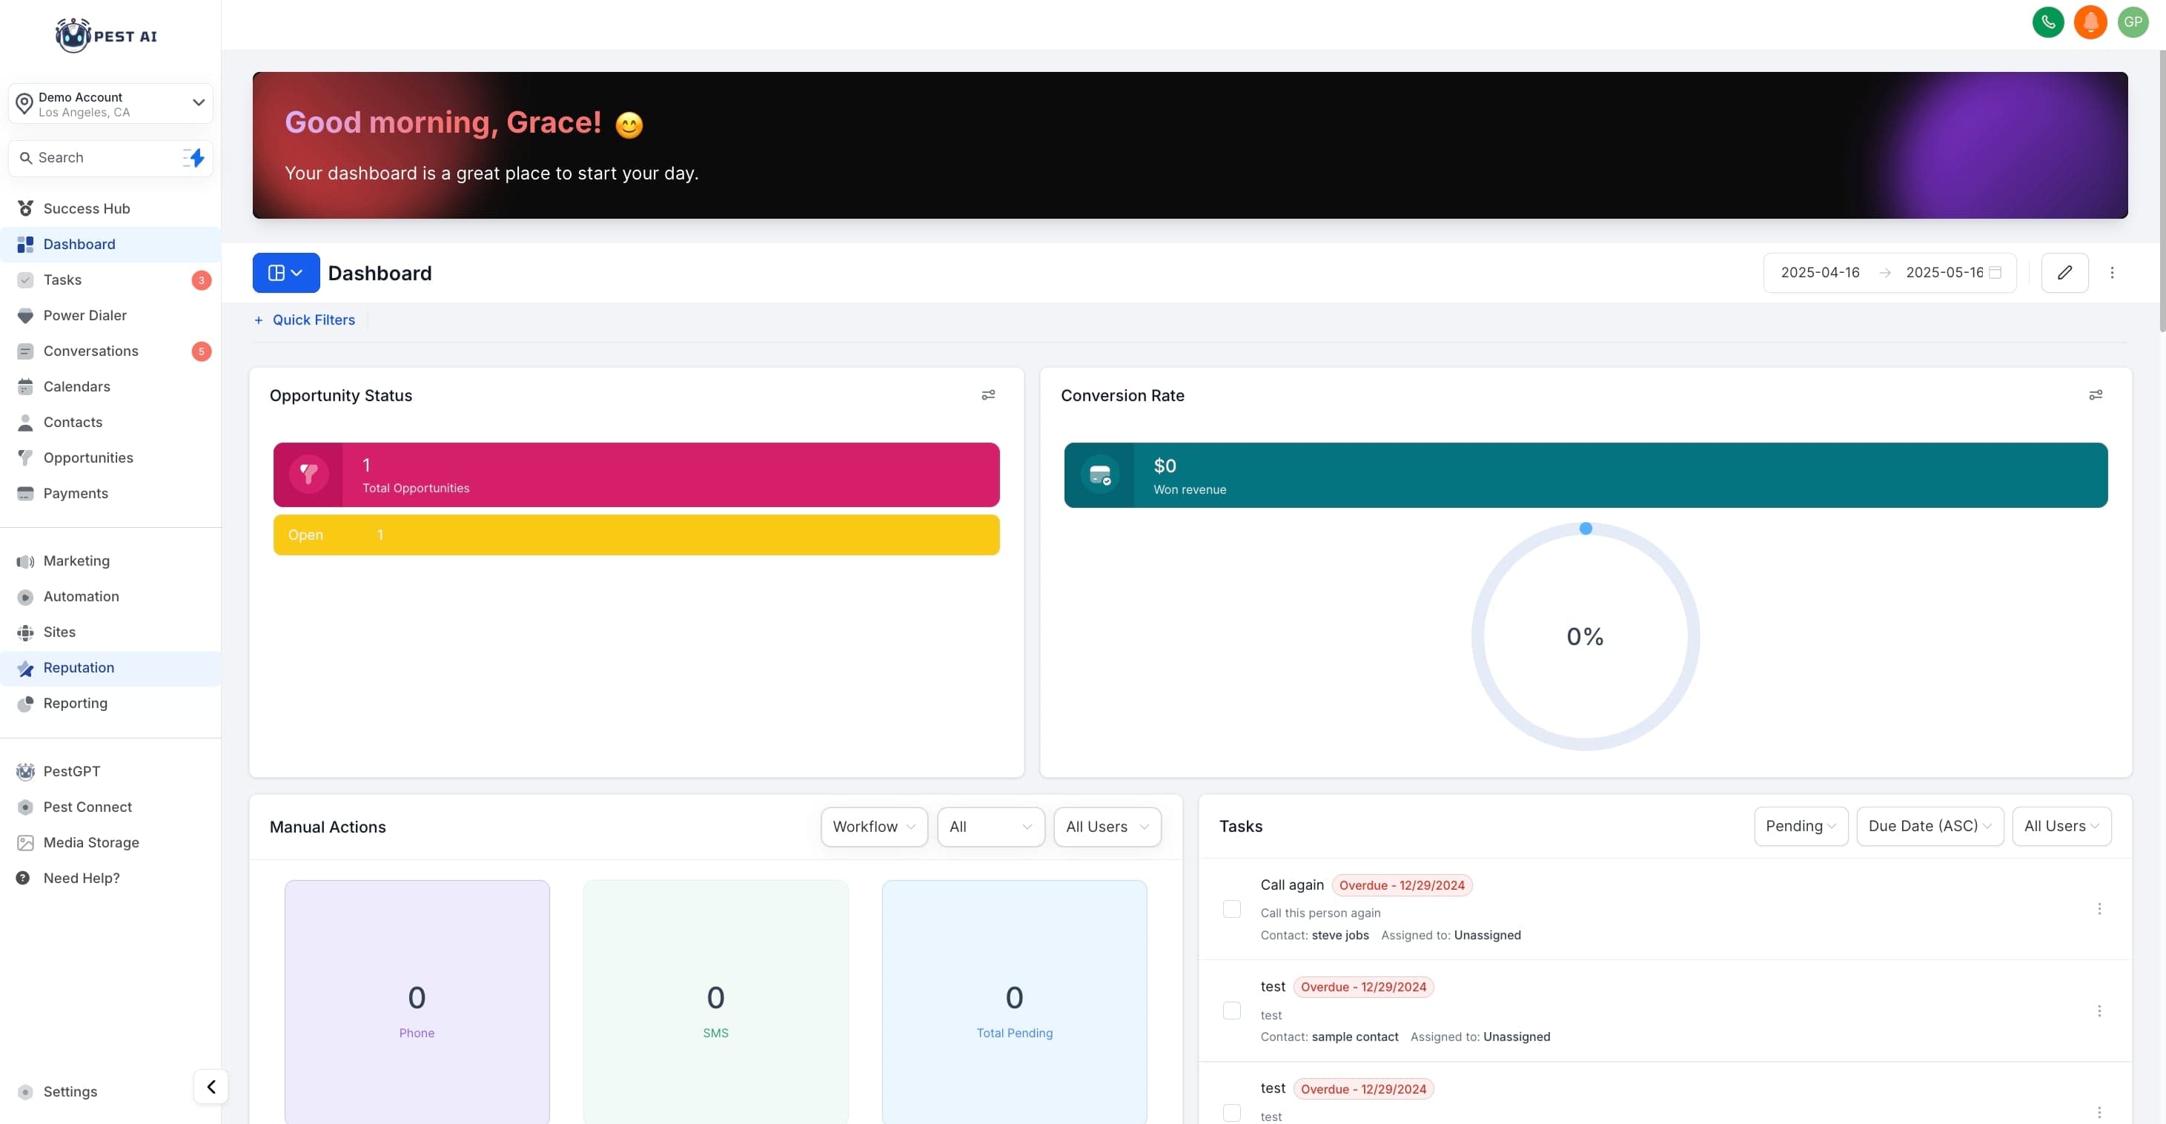Open the Pending filter in Tasks
2166x1124 pixels.
tap(1801, 826)
